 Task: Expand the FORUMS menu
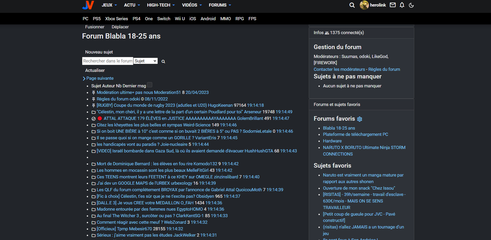220,5
